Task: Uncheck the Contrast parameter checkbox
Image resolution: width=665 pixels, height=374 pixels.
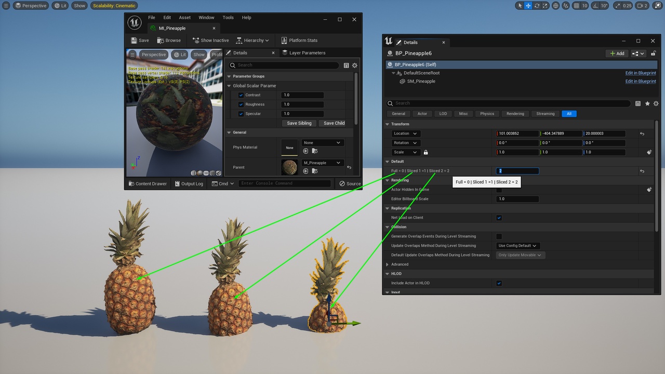Action: tap(241, 95)
